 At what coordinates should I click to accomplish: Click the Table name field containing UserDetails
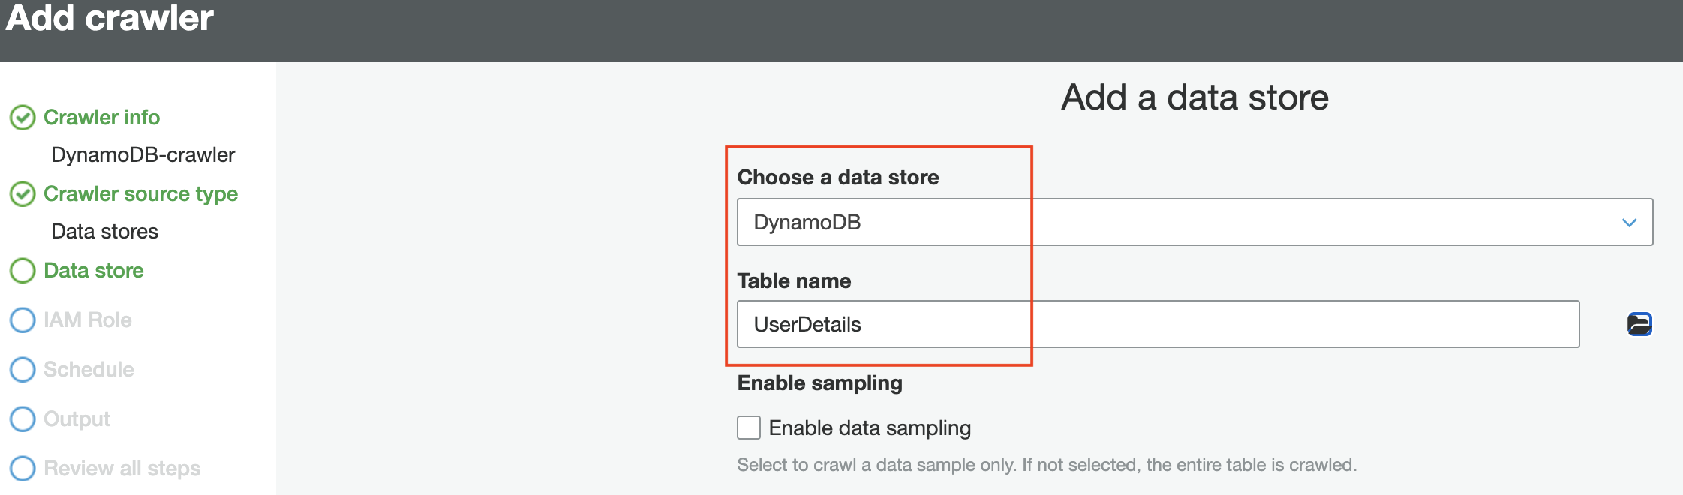coord(1158,324)
